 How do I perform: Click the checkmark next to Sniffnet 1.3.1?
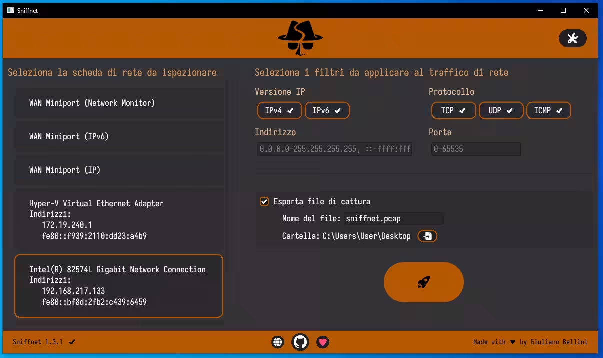pos(72,342)
